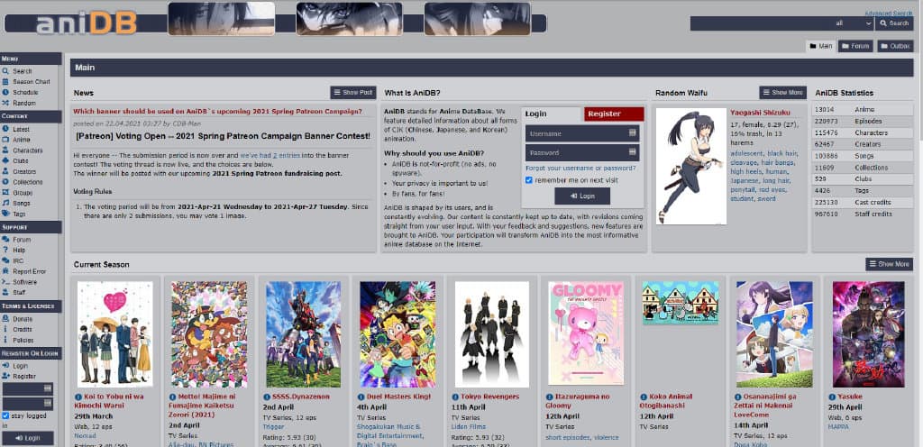Open the Clubs section
Screen dimensions: 923x447
(x=21, y=160)
